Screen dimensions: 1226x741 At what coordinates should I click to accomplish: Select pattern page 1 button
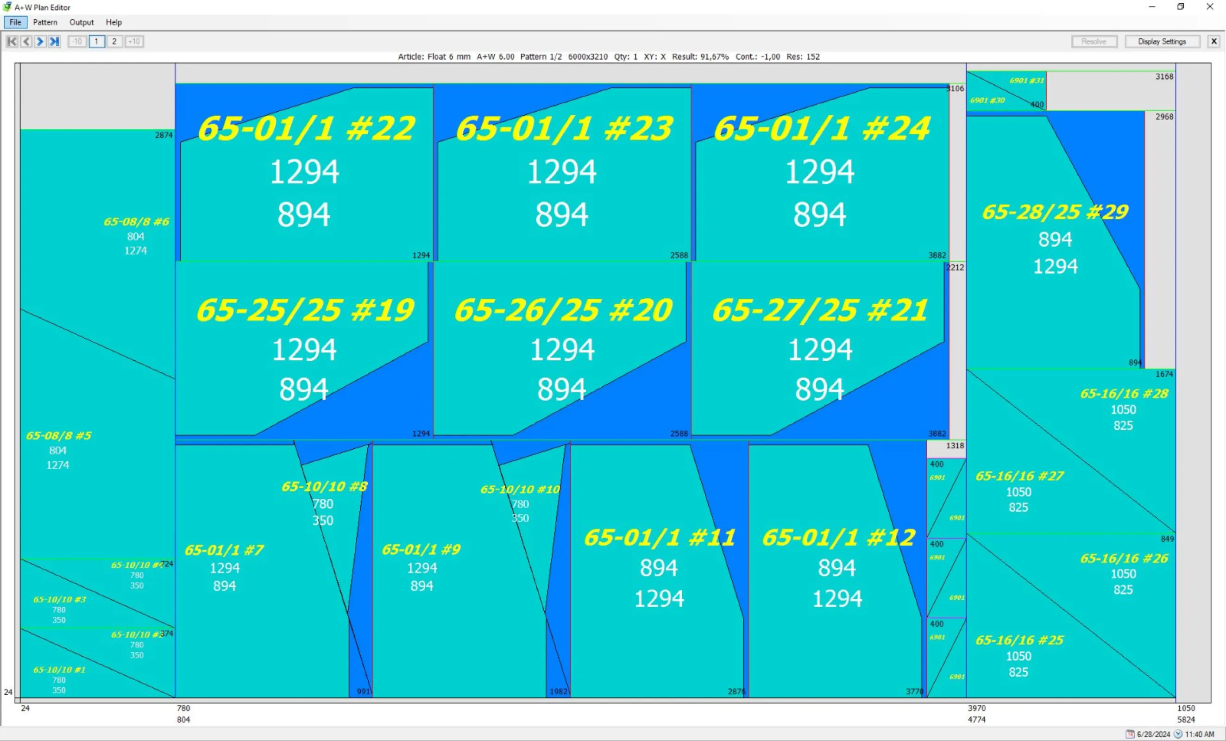tap(96, 41)
